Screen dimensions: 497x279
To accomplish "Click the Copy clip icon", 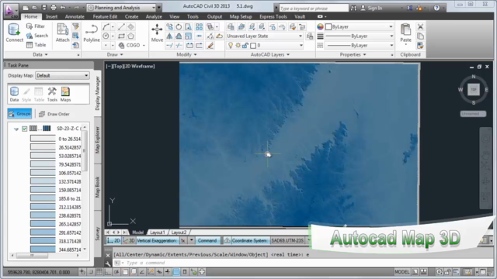I will [420, 36].
